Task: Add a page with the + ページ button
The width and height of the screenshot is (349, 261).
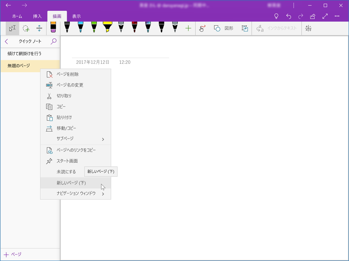Action: [x=13, y=254]
